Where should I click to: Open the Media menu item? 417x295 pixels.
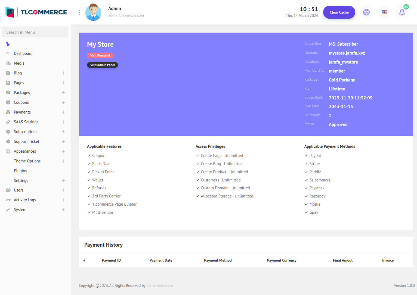coord(19,63)
